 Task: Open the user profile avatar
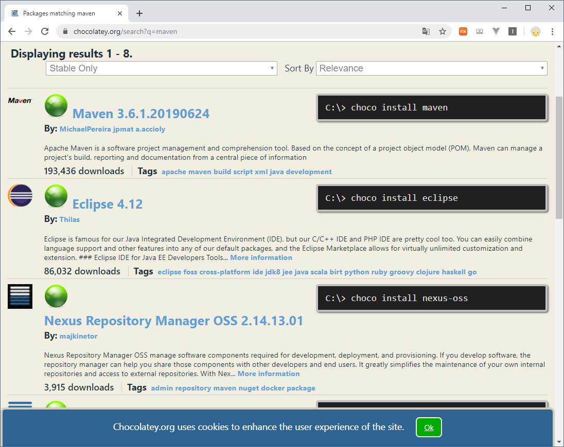tap(536, 31)
